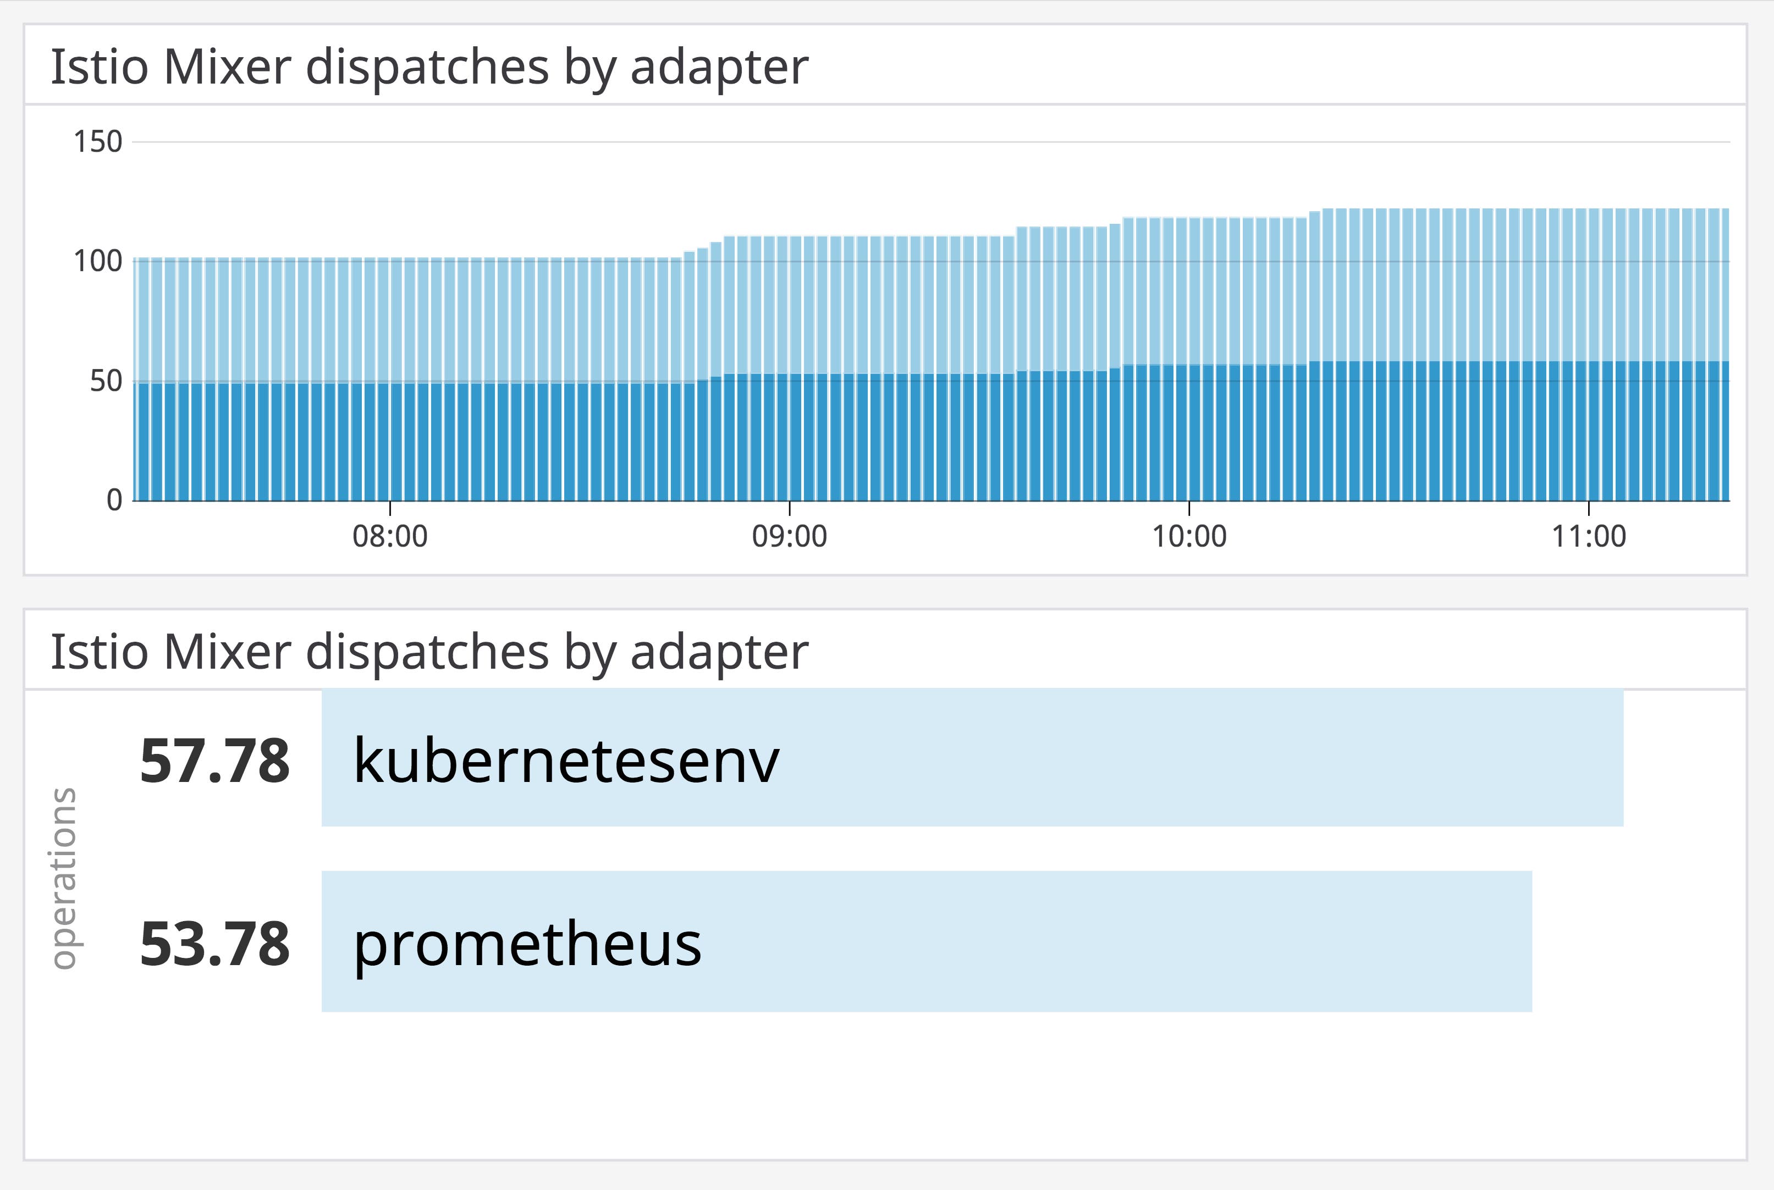
Task: Click the 53.78 operations value
Action: click(214, 944)
